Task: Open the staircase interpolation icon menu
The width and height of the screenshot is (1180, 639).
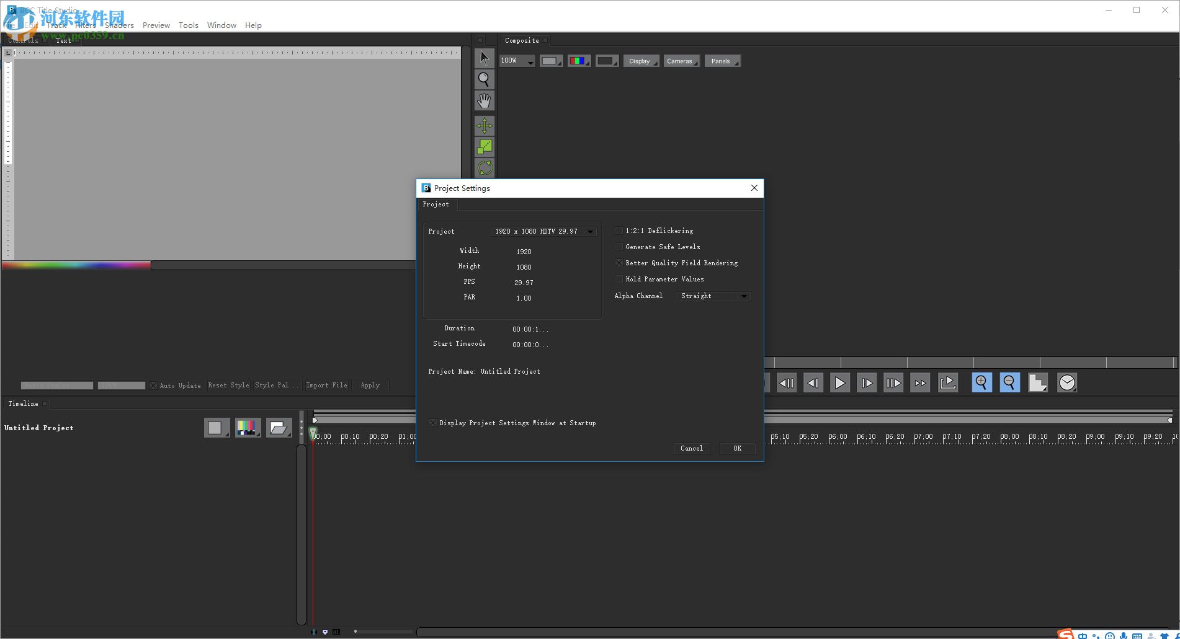Action: click(x=1038, y=382)
